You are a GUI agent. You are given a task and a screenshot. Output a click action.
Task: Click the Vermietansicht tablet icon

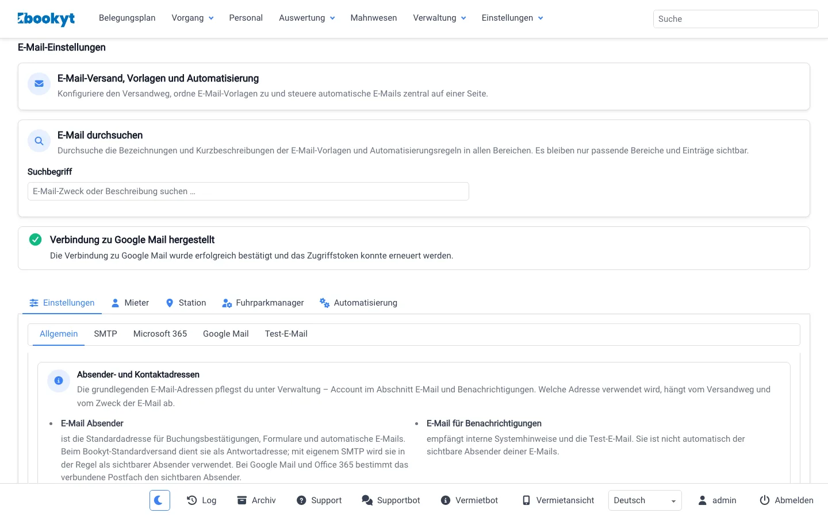click(x=526, y=500)
